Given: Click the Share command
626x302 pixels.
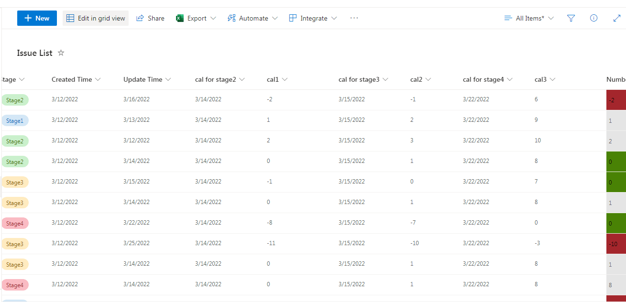Looking at the screenshot, I should [x=150, y=18].
